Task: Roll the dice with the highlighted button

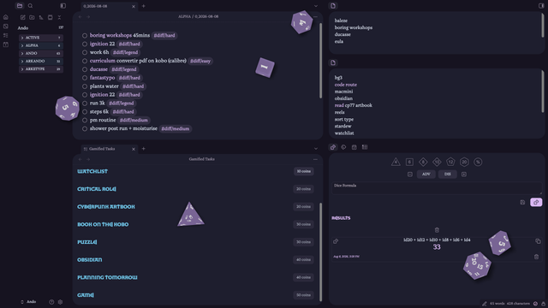Action: (536, 202)
